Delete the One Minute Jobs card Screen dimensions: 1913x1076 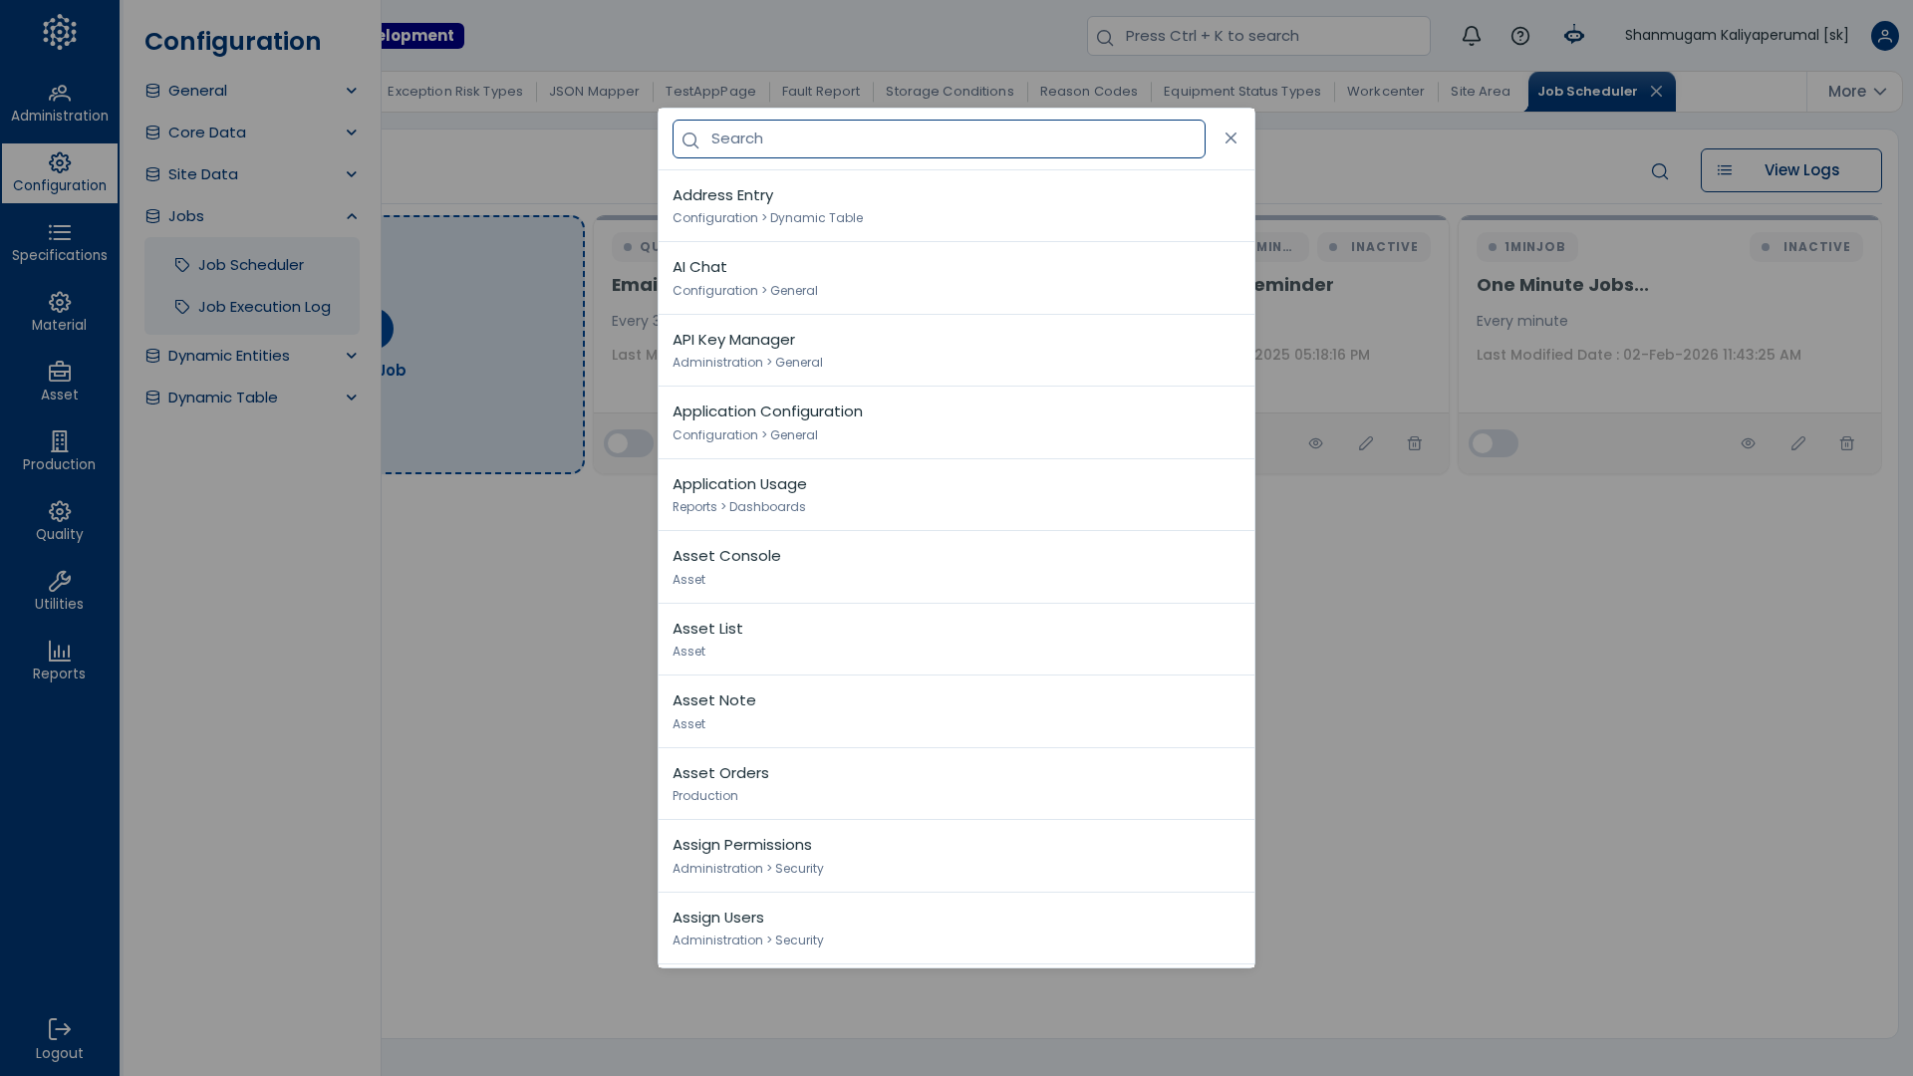(1847, 443)
